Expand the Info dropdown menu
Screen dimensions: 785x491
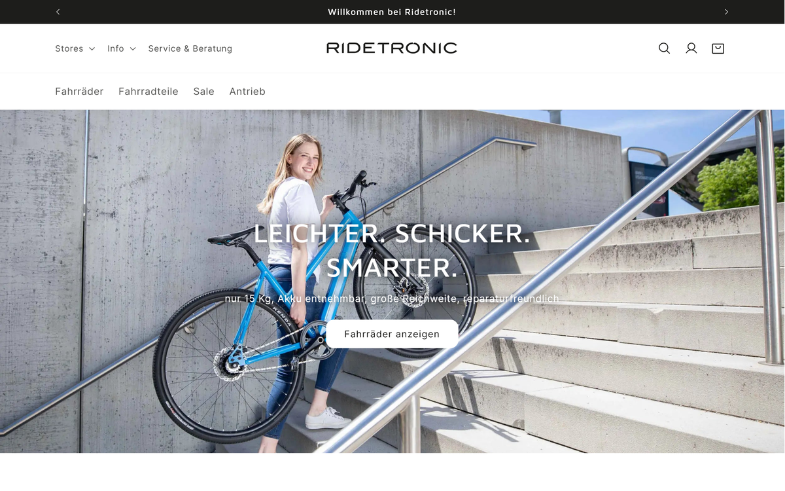[122, 48]
